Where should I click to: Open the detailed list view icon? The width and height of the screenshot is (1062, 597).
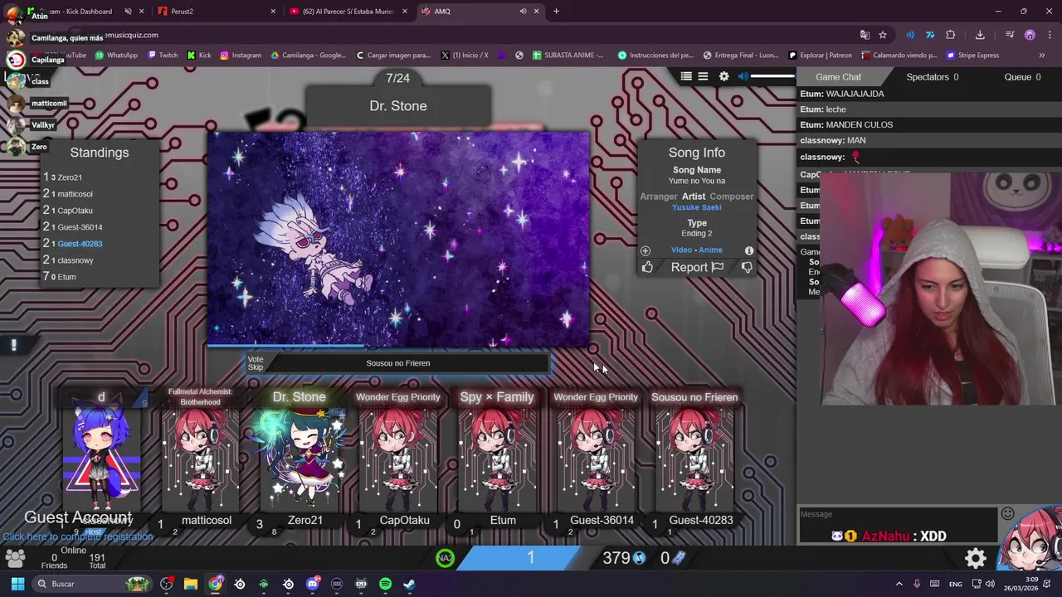point(686,76)
